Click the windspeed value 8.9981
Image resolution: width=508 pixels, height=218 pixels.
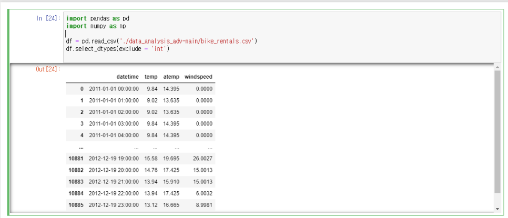click(205, 205)
